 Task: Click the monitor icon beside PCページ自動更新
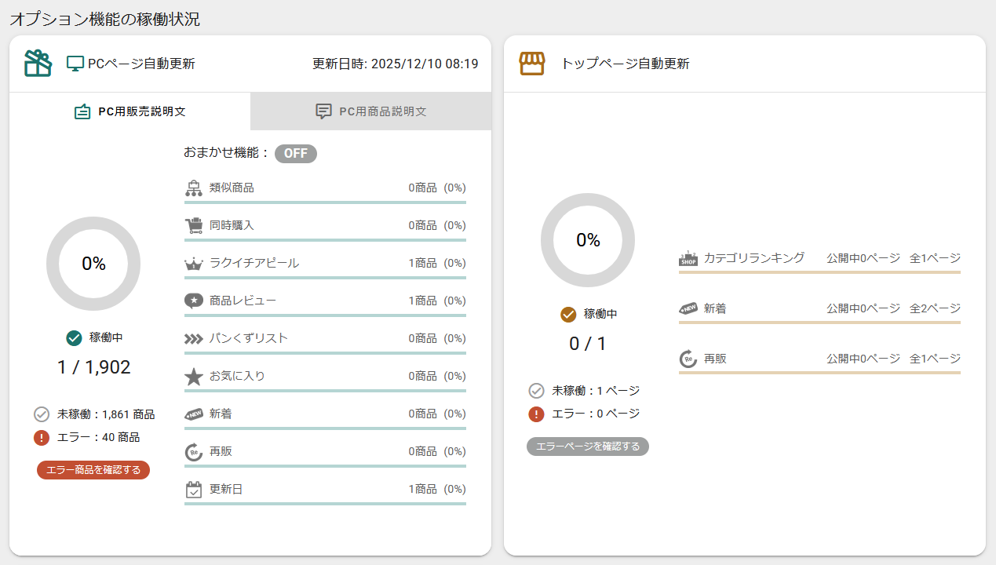coord(75,64)
